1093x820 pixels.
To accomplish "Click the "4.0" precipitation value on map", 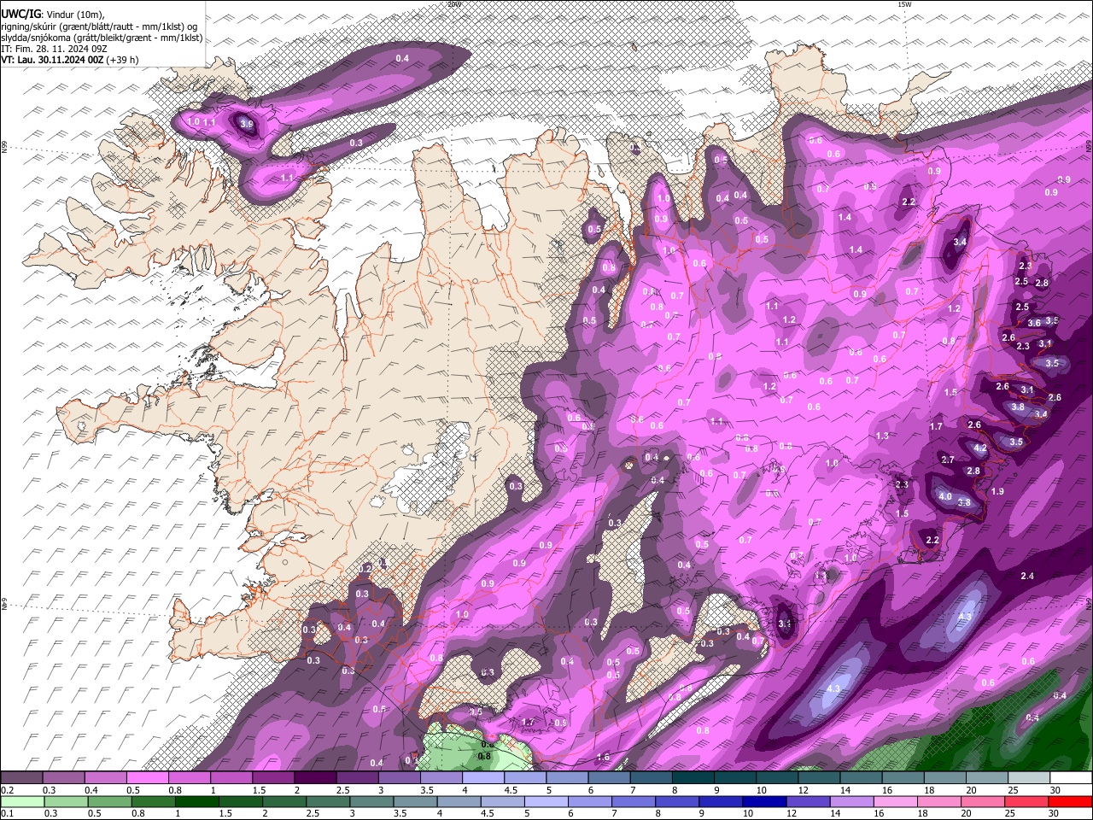I will pyautogui.click(x=944, y=496).
